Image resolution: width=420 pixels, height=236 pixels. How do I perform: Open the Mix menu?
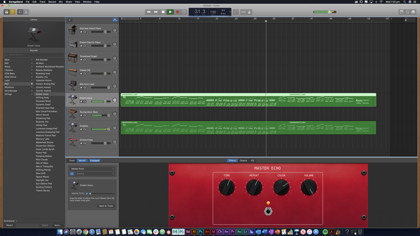coord(61,2)
